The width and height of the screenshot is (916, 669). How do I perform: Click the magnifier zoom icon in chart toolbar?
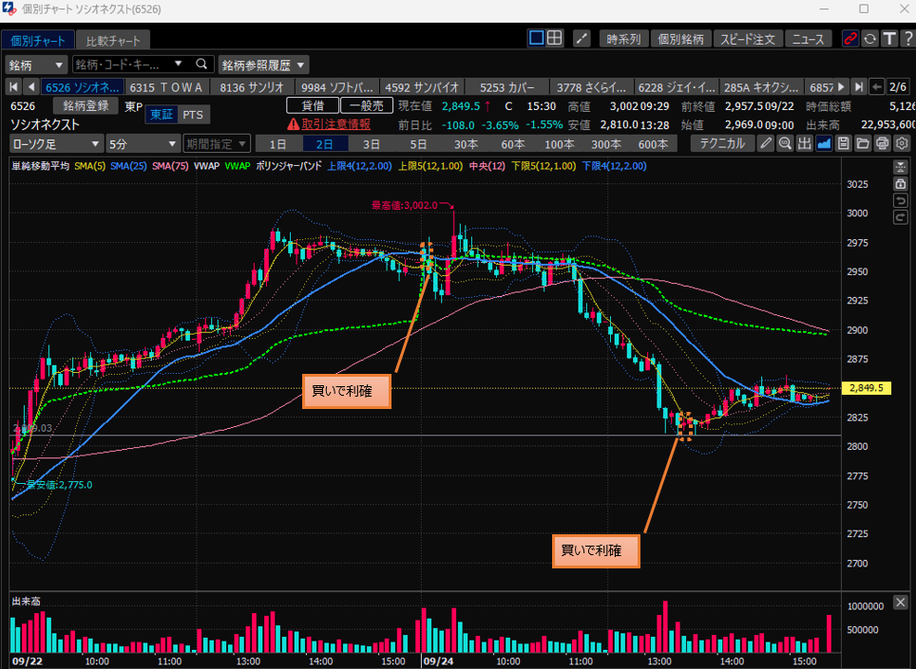click(x=785, y=144)
